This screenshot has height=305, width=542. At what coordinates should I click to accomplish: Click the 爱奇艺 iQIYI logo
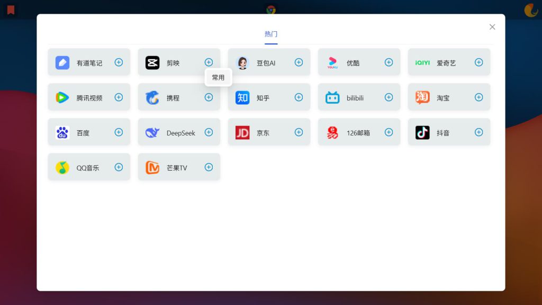click(x=422, y=62)
